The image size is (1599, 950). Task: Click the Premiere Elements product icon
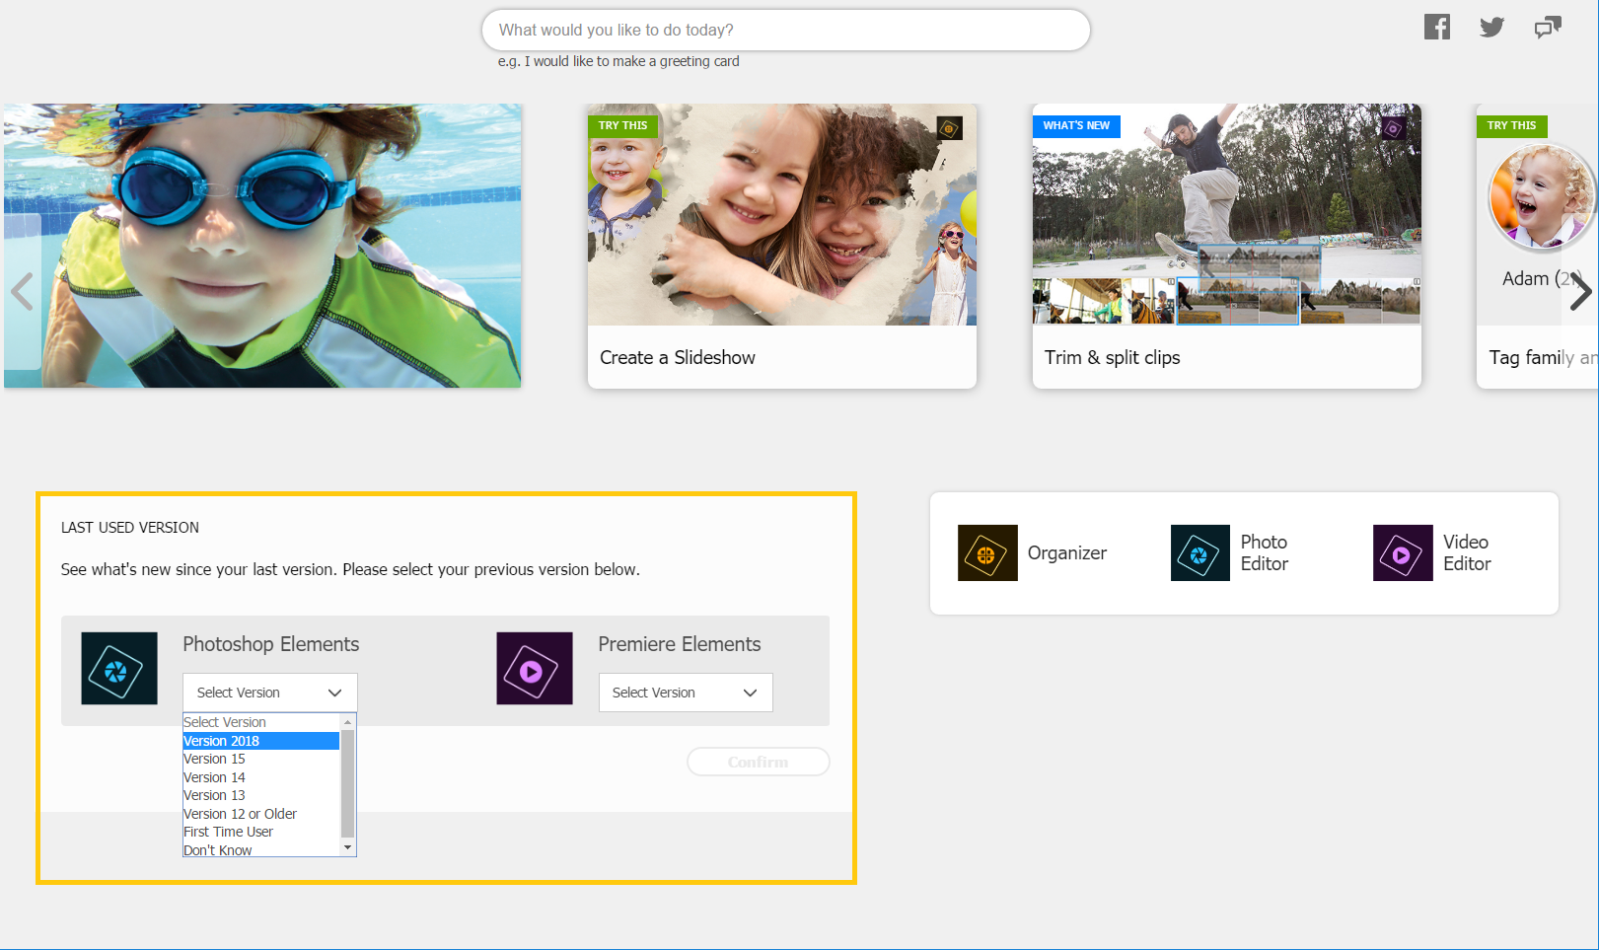point(535,668)
